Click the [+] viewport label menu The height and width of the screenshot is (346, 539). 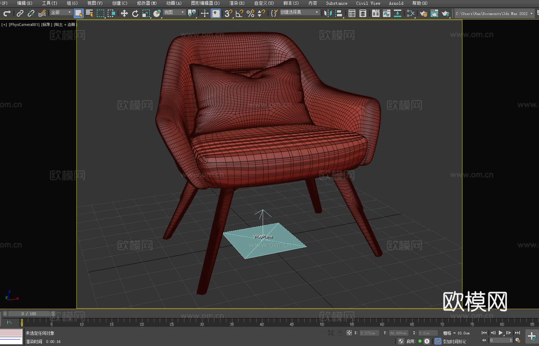pyautogui.click(x=4, y=24)
